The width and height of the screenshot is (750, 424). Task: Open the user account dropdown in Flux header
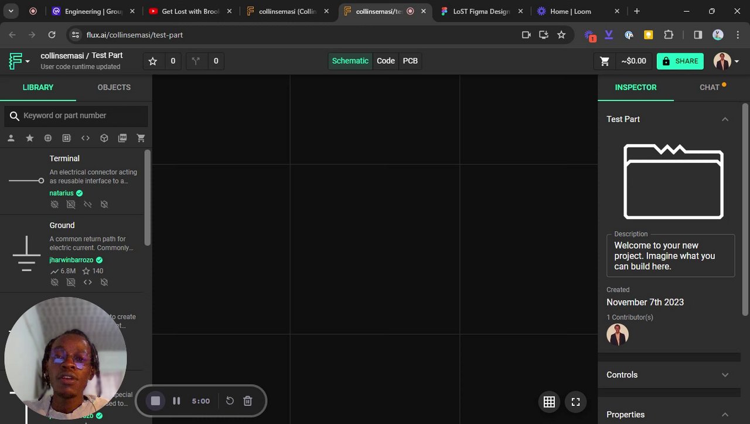tap(726, 61)
